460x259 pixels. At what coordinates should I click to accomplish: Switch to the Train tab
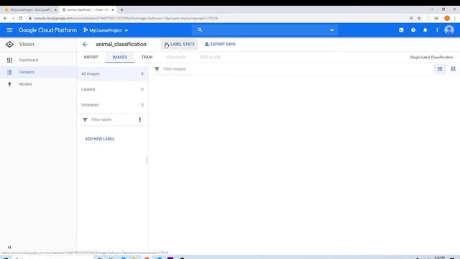[147, 57]
